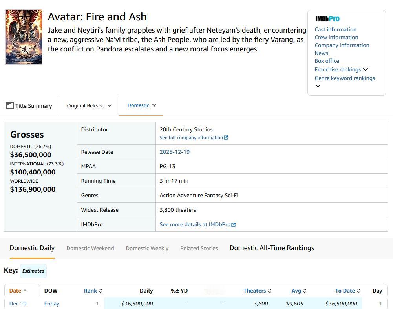Select the Domestic Daily tab

point(32,248)
